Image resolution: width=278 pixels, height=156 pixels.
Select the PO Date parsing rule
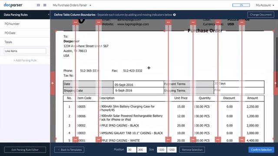[25, 33]
